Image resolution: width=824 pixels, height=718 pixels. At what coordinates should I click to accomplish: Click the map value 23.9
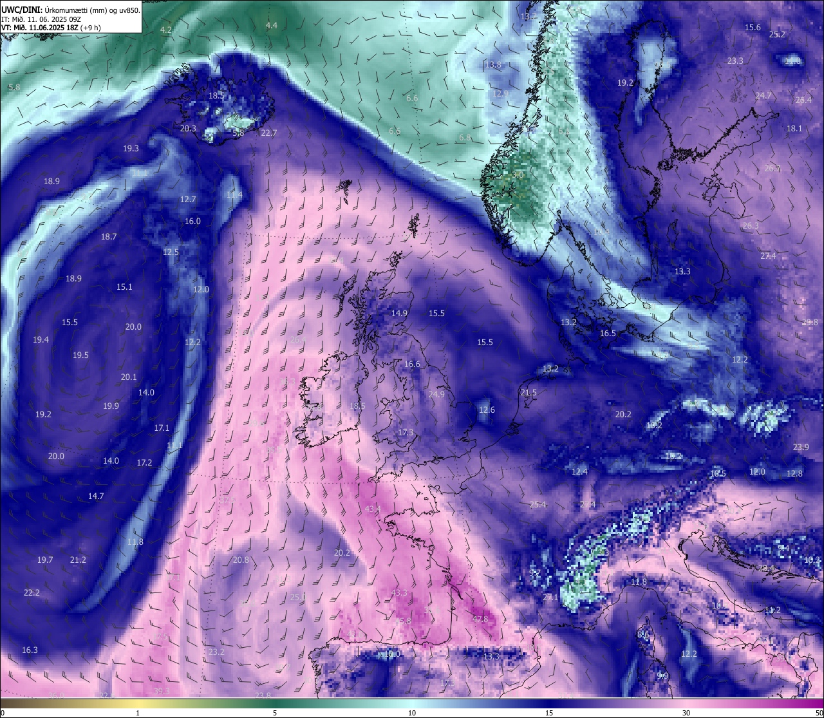[801, 448]
